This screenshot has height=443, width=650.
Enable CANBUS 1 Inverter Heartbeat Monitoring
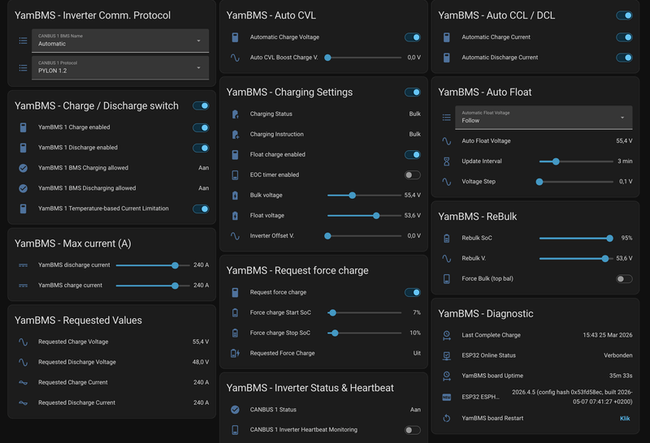click(x=413, y=430)
